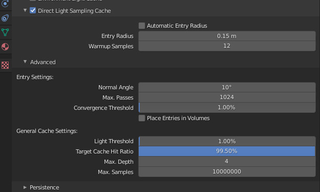
Task: Click the Light Threshold slider
Action: pos(227,141)
